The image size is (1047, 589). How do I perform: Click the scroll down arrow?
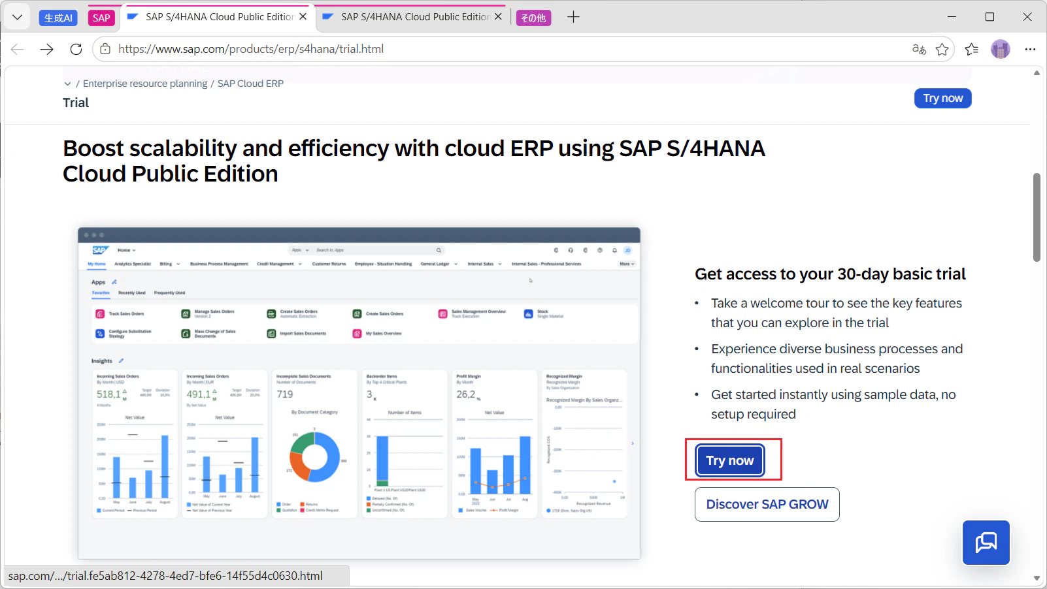coord(1037,578)
